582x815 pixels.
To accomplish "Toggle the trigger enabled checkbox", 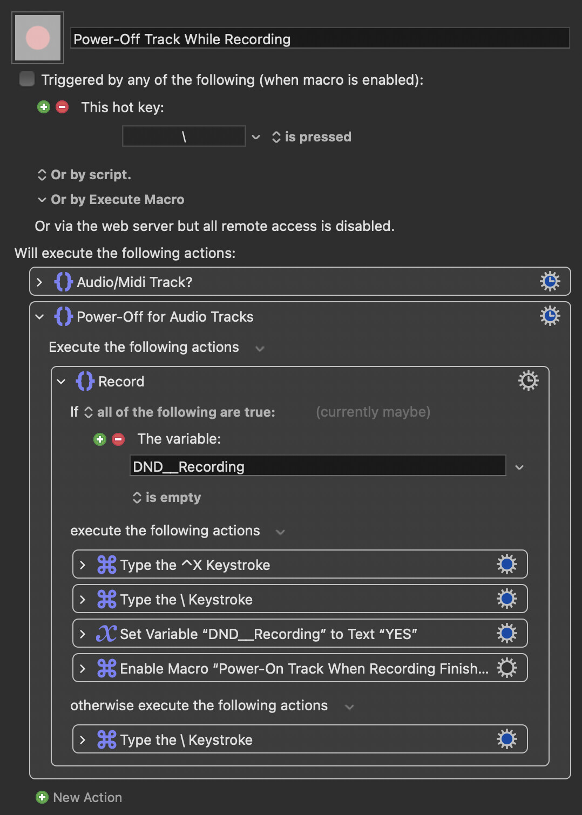I will tap(27, 79).
